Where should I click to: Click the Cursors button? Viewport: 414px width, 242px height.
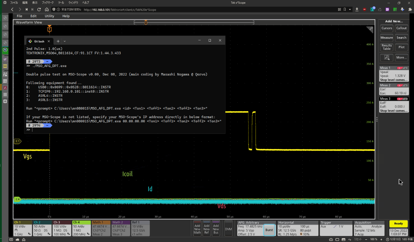coord(387,28)
